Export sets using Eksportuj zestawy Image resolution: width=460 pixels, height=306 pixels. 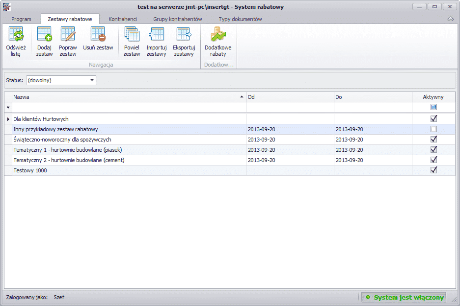(x=184, y=42)
